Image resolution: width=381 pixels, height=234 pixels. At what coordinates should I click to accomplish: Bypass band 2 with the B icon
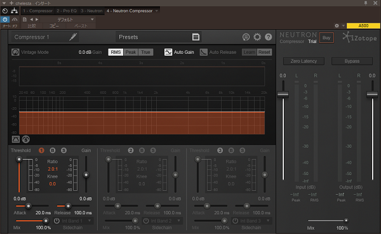point(142,150)
